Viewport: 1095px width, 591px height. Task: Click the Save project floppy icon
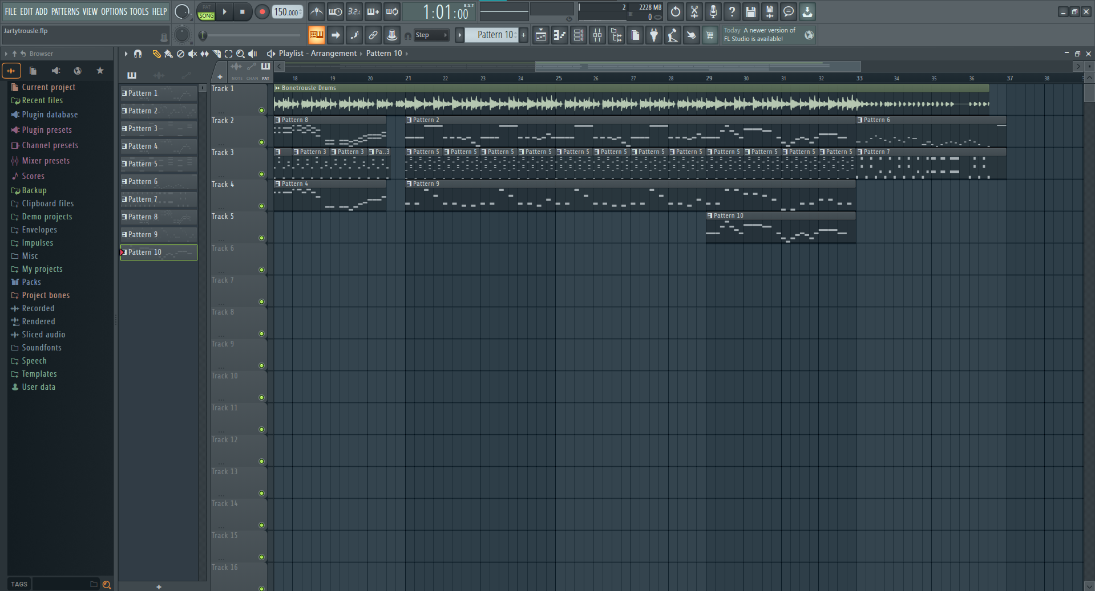point(751,11)
